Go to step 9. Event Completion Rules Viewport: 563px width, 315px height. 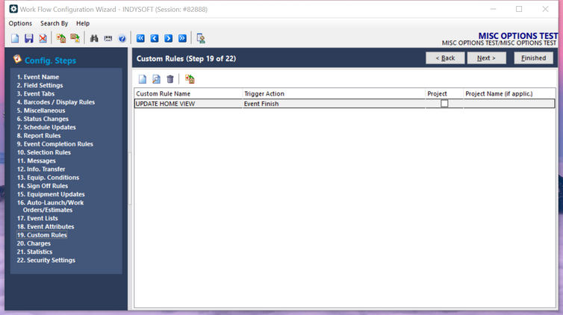pos(55,144)
